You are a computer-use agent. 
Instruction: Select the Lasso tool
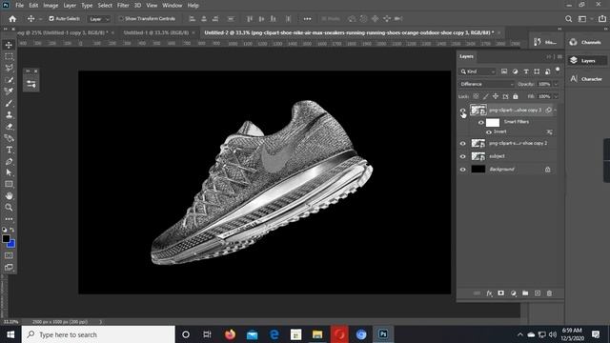9,68
